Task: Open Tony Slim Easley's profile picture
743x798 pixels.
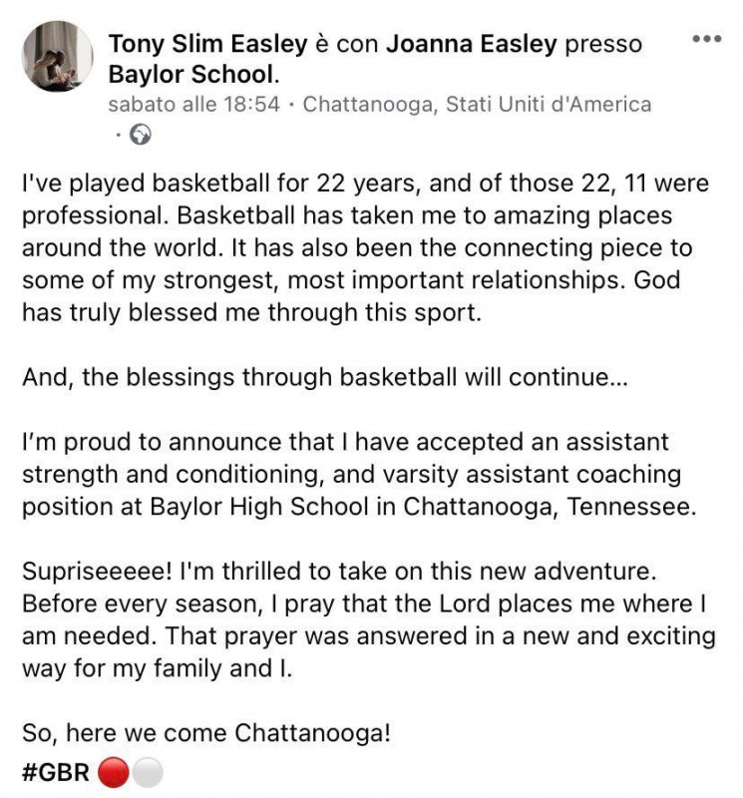Action: click(58, 56)
